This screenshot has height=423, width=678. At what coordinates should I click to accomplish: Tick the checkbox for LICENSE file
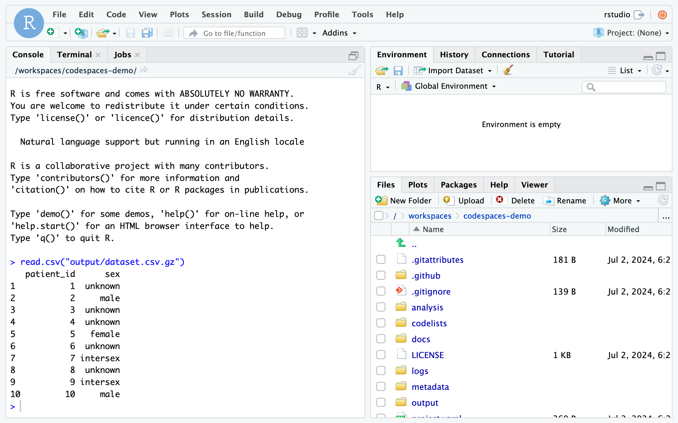point(381,355)
